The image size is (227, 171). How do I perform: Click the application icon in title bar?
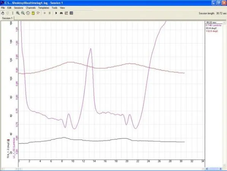coord(2,3)
